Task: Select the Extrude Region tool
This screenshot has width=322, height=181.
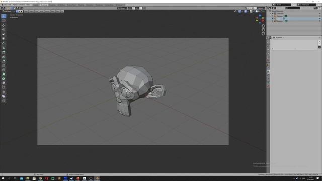Action: (x=4, y=57)
